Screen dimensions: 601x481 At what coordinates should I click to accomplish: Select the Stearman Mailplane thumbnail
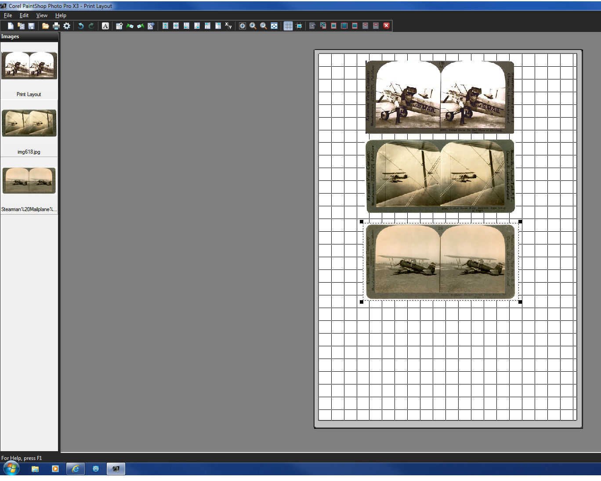point(29,180)
